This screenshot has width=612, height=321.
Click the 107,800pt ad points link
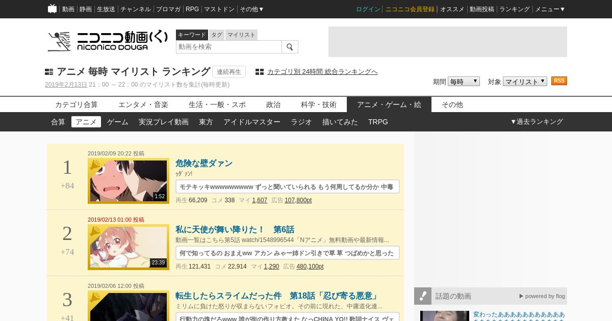pos(298,200)
